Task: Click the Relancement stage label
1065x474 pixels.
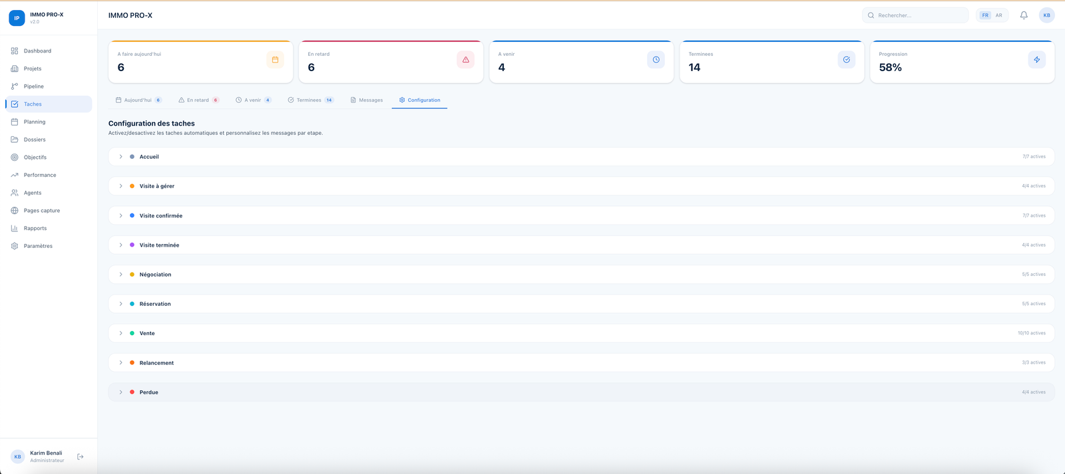Action: (x=156, y=363)
